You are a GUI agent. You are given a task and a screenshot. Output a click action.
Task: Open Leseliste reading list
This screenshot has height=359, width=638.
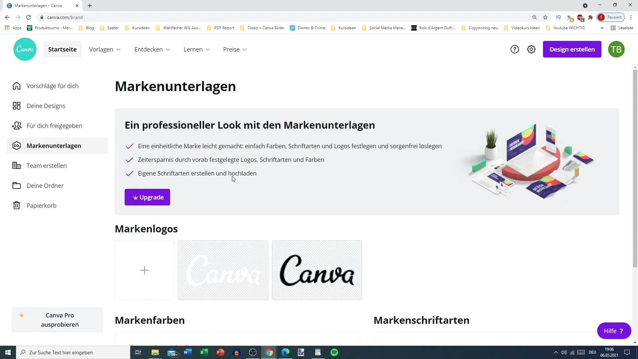point(622,28)
